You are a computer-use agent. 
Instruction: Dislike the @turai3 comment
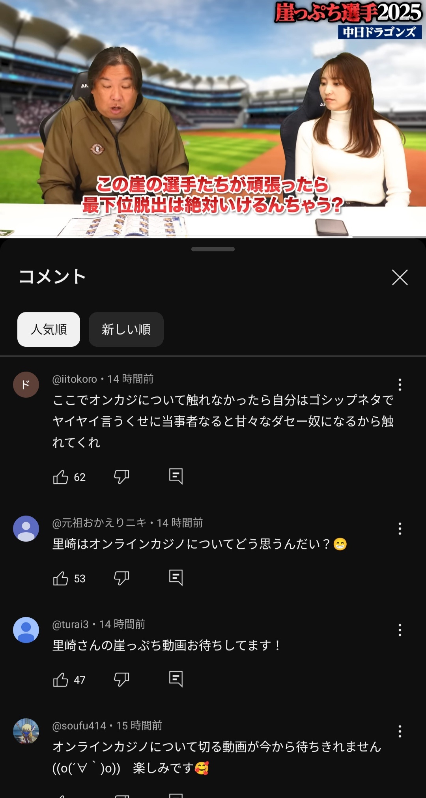[x=121, y=680]
